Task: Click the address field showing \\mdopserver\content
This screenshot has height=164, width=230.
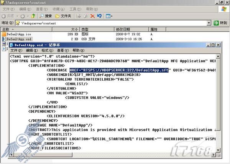Action: tap(112, 23)
